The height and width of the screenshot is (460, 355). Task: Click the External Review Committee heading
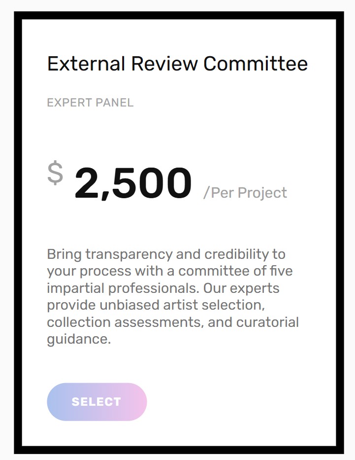(177, 64)
